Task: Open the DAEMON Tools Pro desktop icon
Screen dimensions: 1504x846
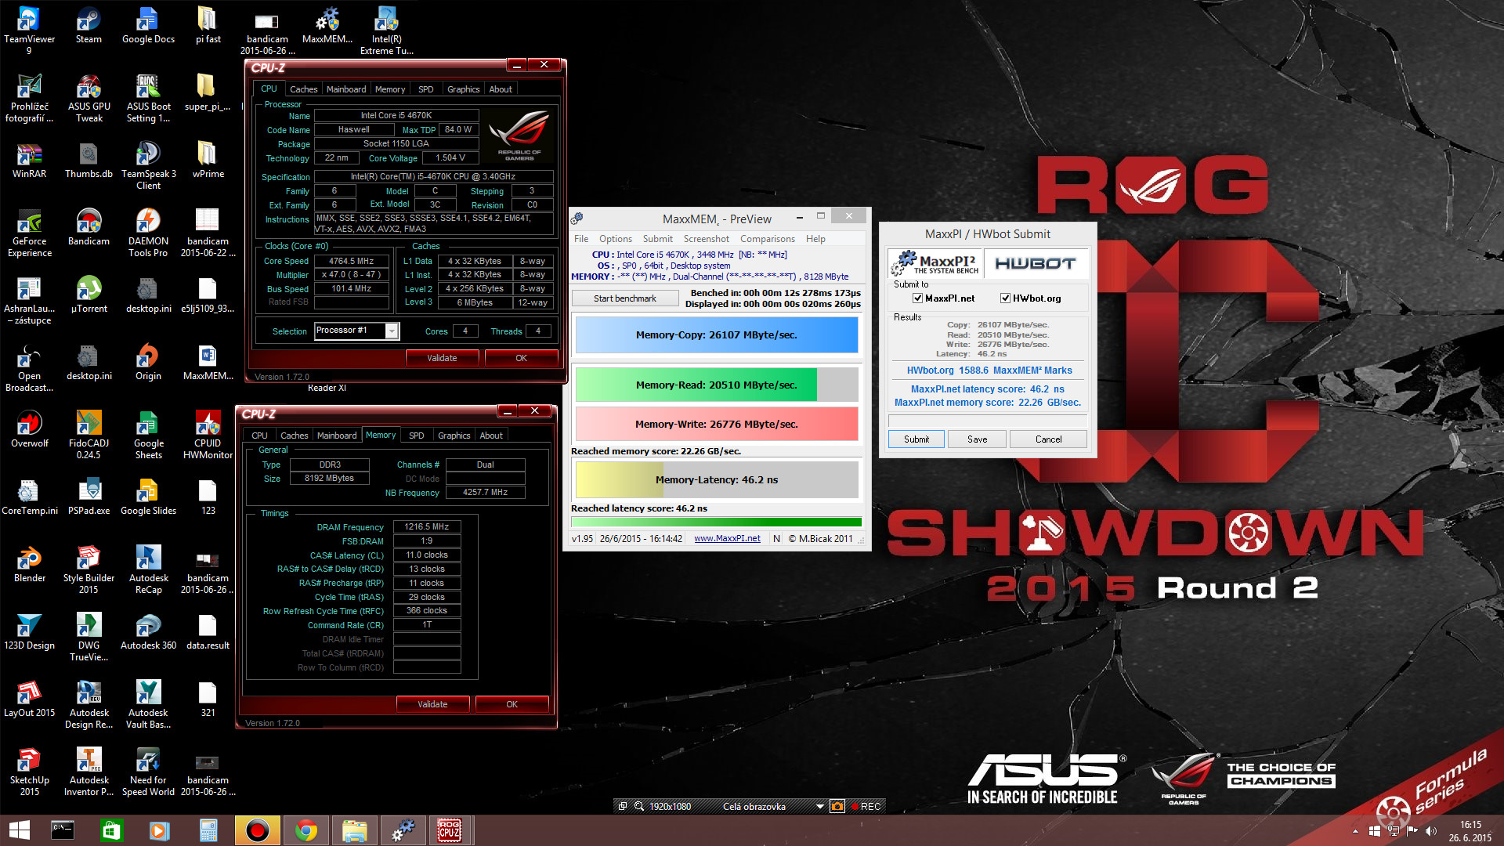Action: click(148, 233)
